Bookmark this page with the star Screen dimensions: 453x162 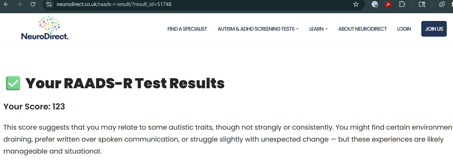tap(356, 4)
